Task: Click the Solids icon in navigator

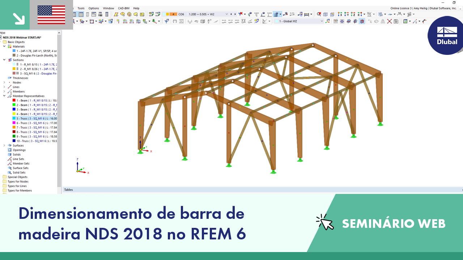Action: point(10,155)
